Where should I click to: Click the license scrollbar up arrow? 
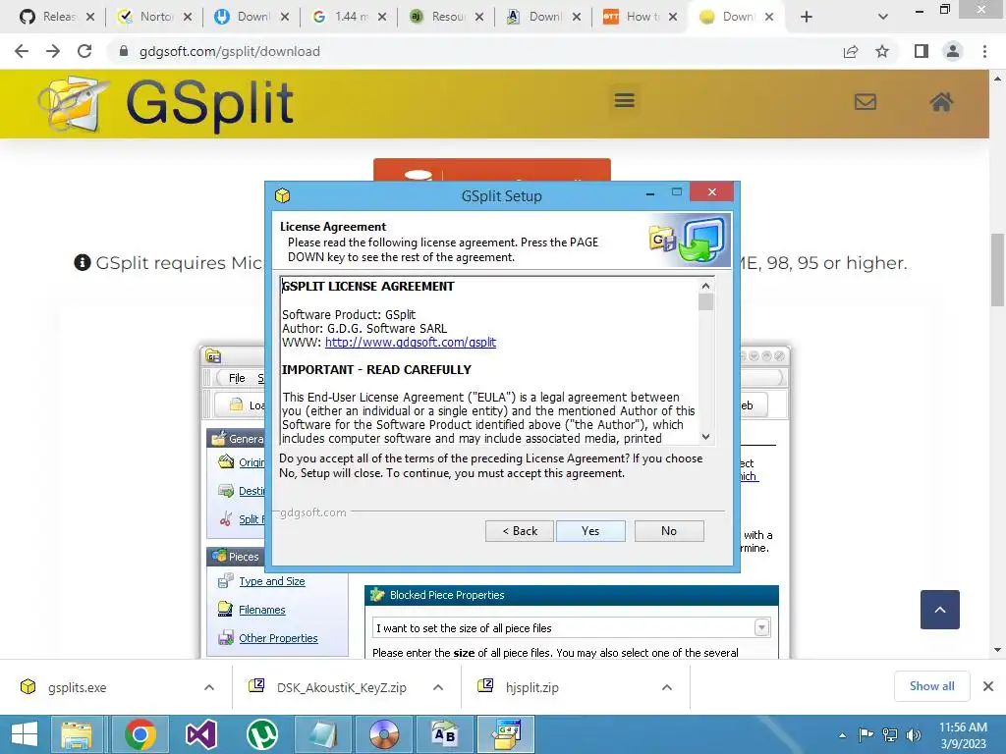pyautogui.click(x=705, y=286)
